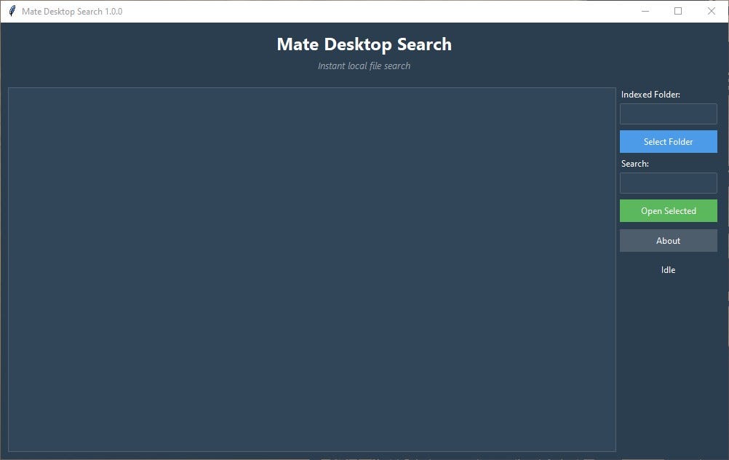Focus the Indexed Folder input field
The height and width of the screenshot is (460, 729).
(x=668, y=114)
